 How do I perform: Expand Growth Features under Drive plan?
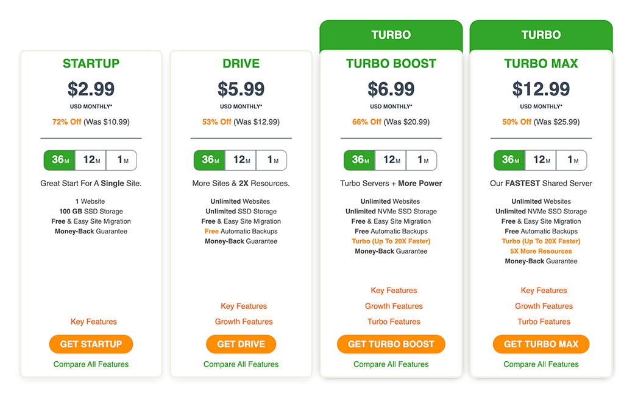pos(244,322)
